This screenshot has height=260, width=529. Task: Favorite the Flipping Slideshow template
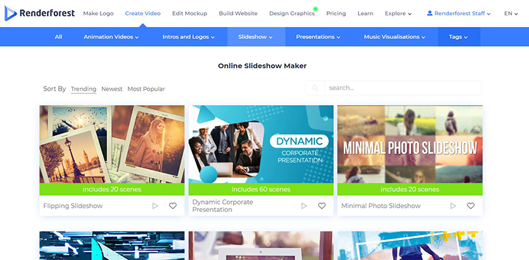(173, 206)
